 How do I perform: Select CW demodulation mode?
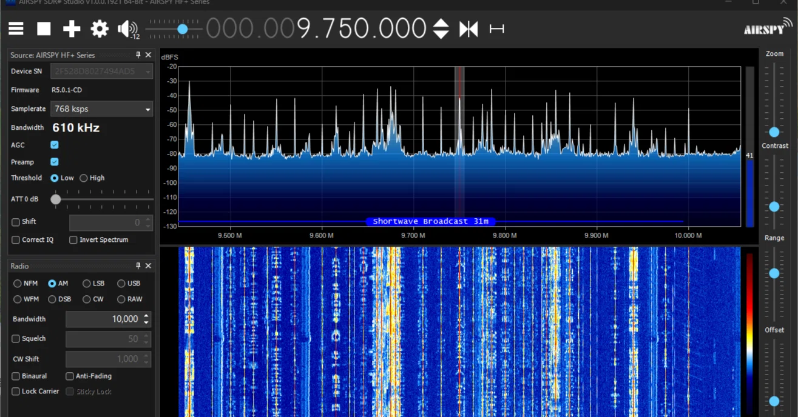click(x=86, y=299)
